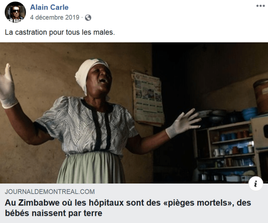The height and width of the screenshot is (223, 268).
Task: Open the article preview photo of the woman
Action: pos(134,113)
